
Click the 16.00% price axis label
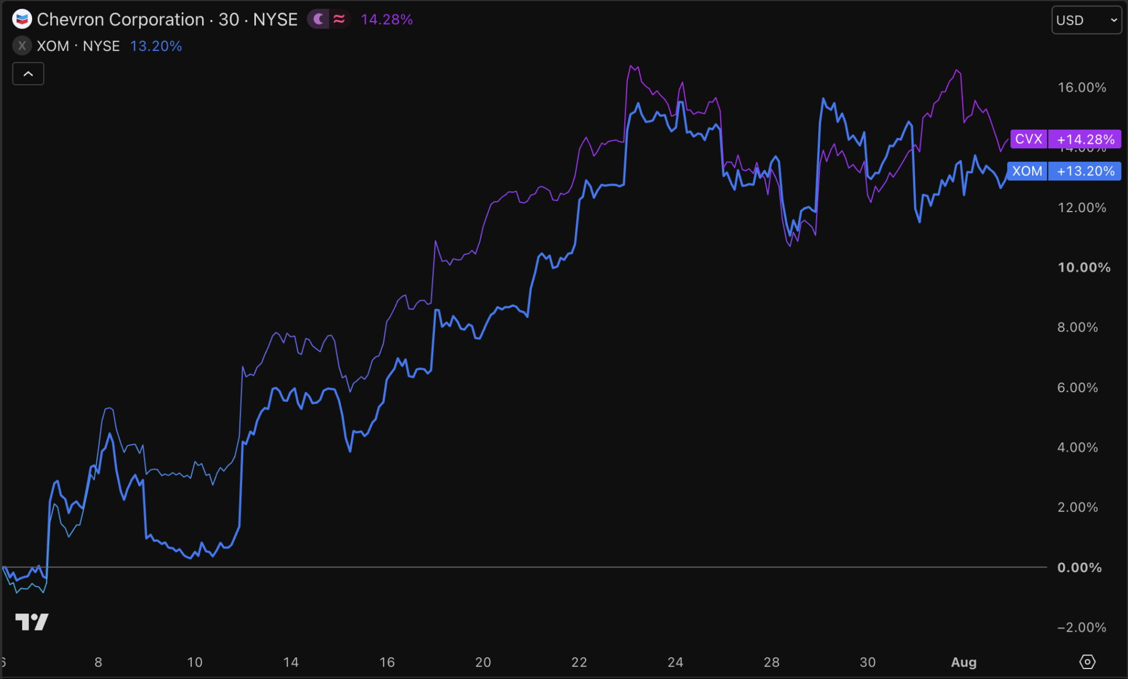coord(1082,87)
